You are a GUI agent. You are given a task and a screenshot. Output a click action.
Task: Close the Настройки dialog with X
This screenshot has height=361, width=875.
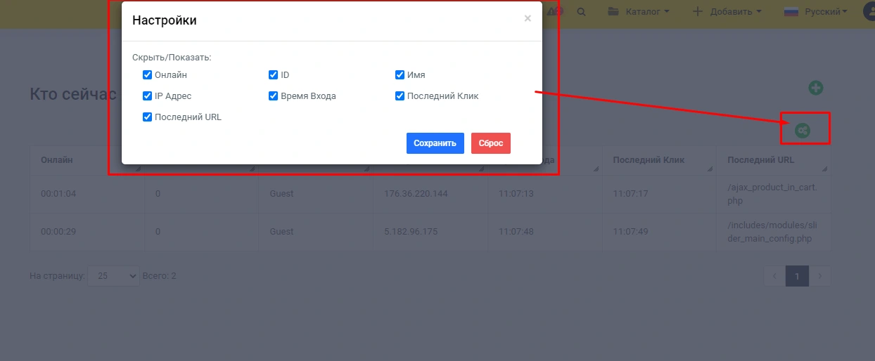pyautogui.click(x=528, y=19)
